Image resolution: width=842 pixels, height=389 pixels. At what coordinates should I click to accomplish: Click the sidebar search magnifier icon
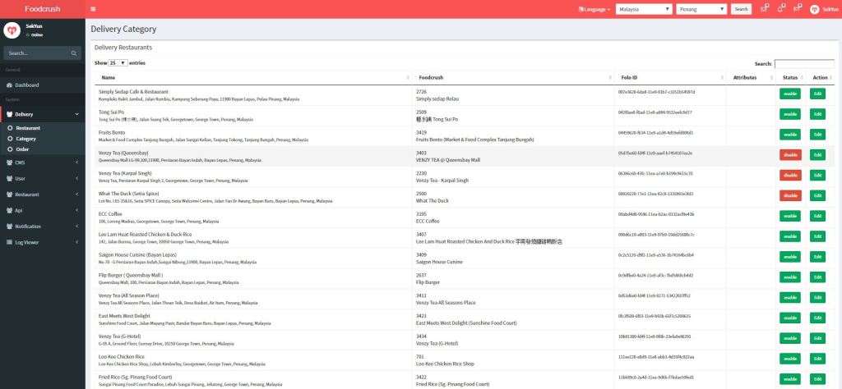76,53
